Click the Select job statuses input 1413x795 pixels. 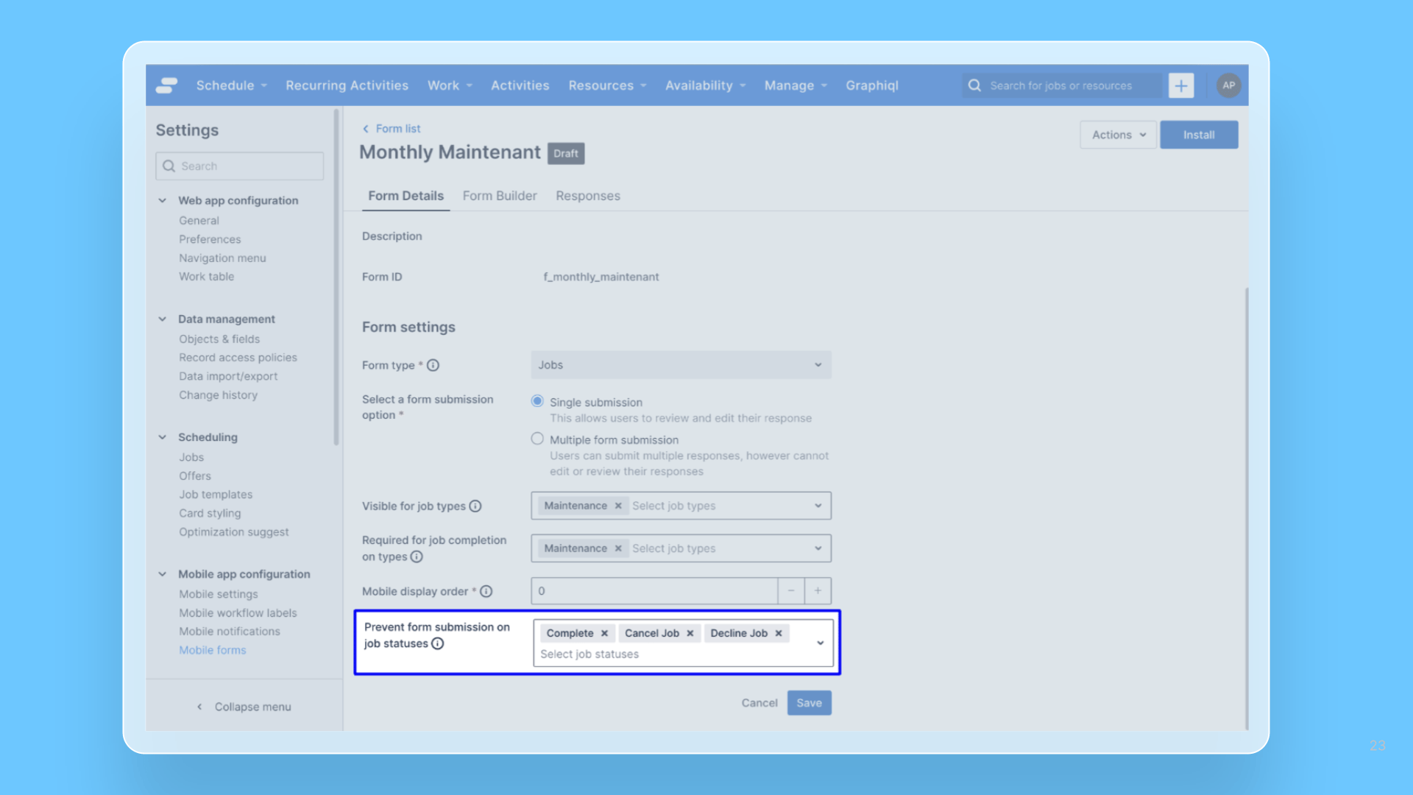pos(589,654)
